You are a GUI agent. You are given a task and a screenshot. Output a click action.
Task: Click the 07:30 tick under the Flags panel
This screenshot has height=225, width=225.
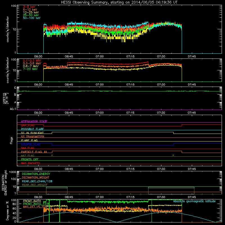(161, 169)
